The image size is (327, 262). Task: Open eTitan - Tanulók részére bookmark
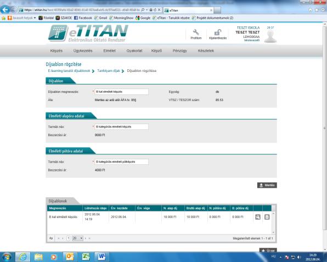(x=171, y=18)
